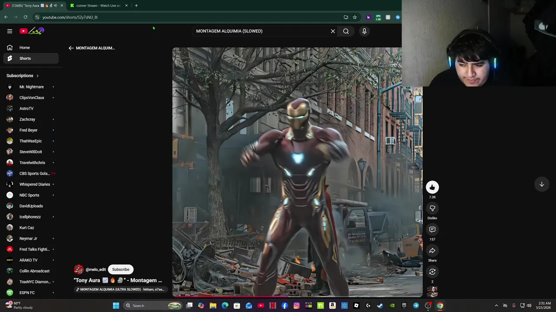Share this Short with arrow icon
The height and width of the screenshot is (312, 556).
[x=432, y=250]
